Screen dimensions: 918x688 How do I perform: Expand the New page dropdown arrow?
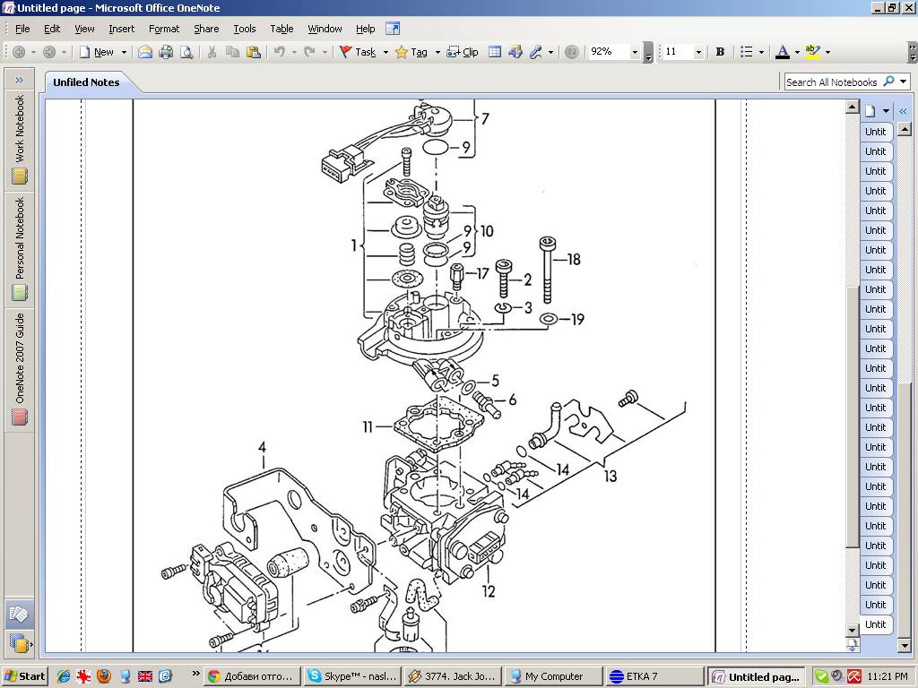(x=124, y=52)
